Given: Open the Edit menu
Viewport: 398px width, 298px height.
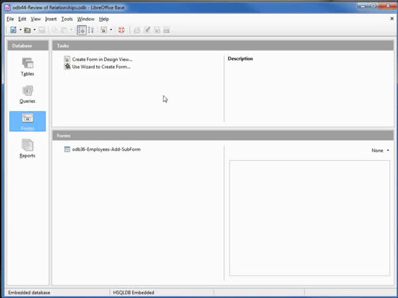Looking at the screenshot, I should click(x=22, y=19).
